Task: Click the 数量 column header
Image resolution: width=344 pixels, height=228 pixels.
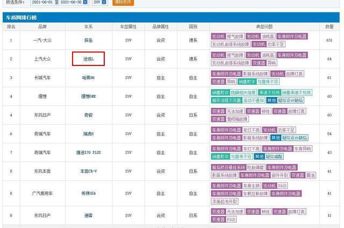Action: click(x=330, y=26)
